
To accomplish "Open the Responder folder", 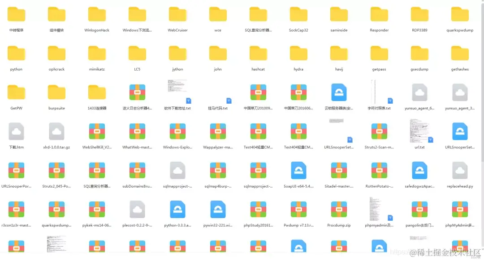I will (379, 14).
